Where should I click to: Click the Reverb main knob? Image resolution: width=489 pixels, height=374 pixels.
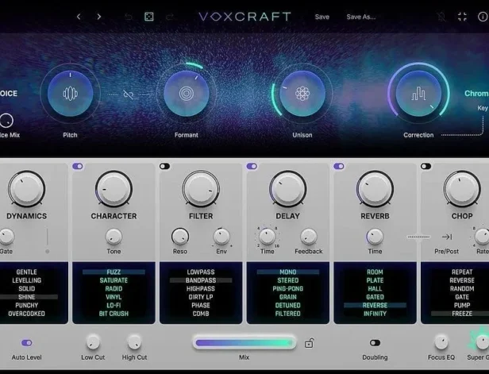click(x=375, y=189)
